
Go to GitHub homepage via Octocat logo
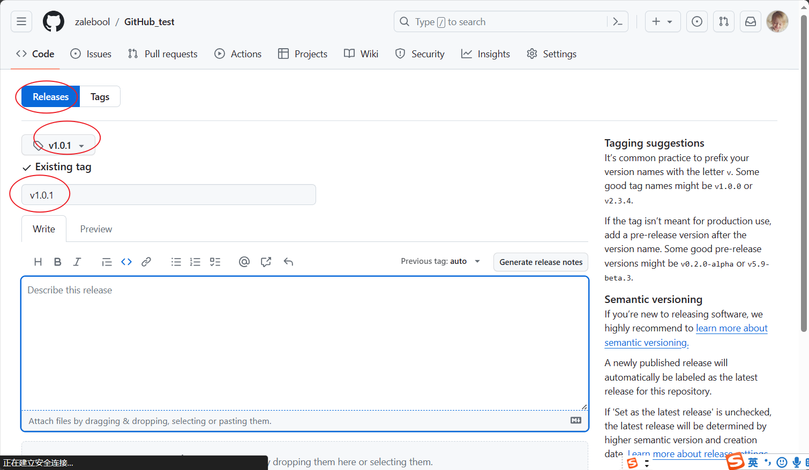[54, 21]
